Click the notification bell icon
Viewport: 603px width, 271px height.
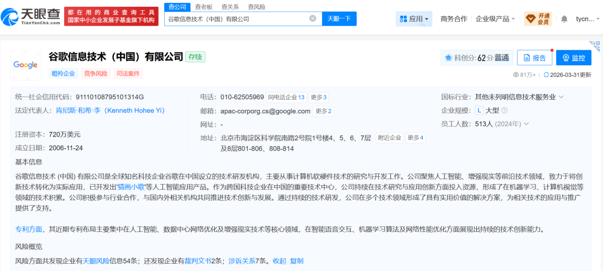pyautogui.click(x=564, y=19)
